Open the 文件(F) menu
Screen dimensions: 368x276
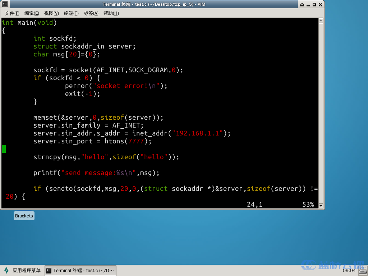pos(12,13)
